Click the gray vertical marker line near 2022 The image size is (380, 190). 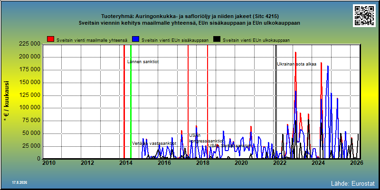coord(276,102)
